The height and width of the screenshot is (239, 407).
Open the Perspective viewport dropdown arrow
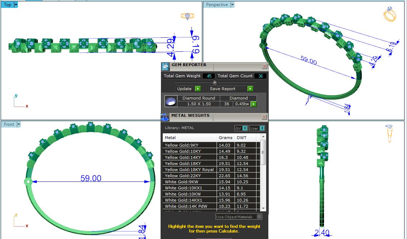tap(232, 5)
